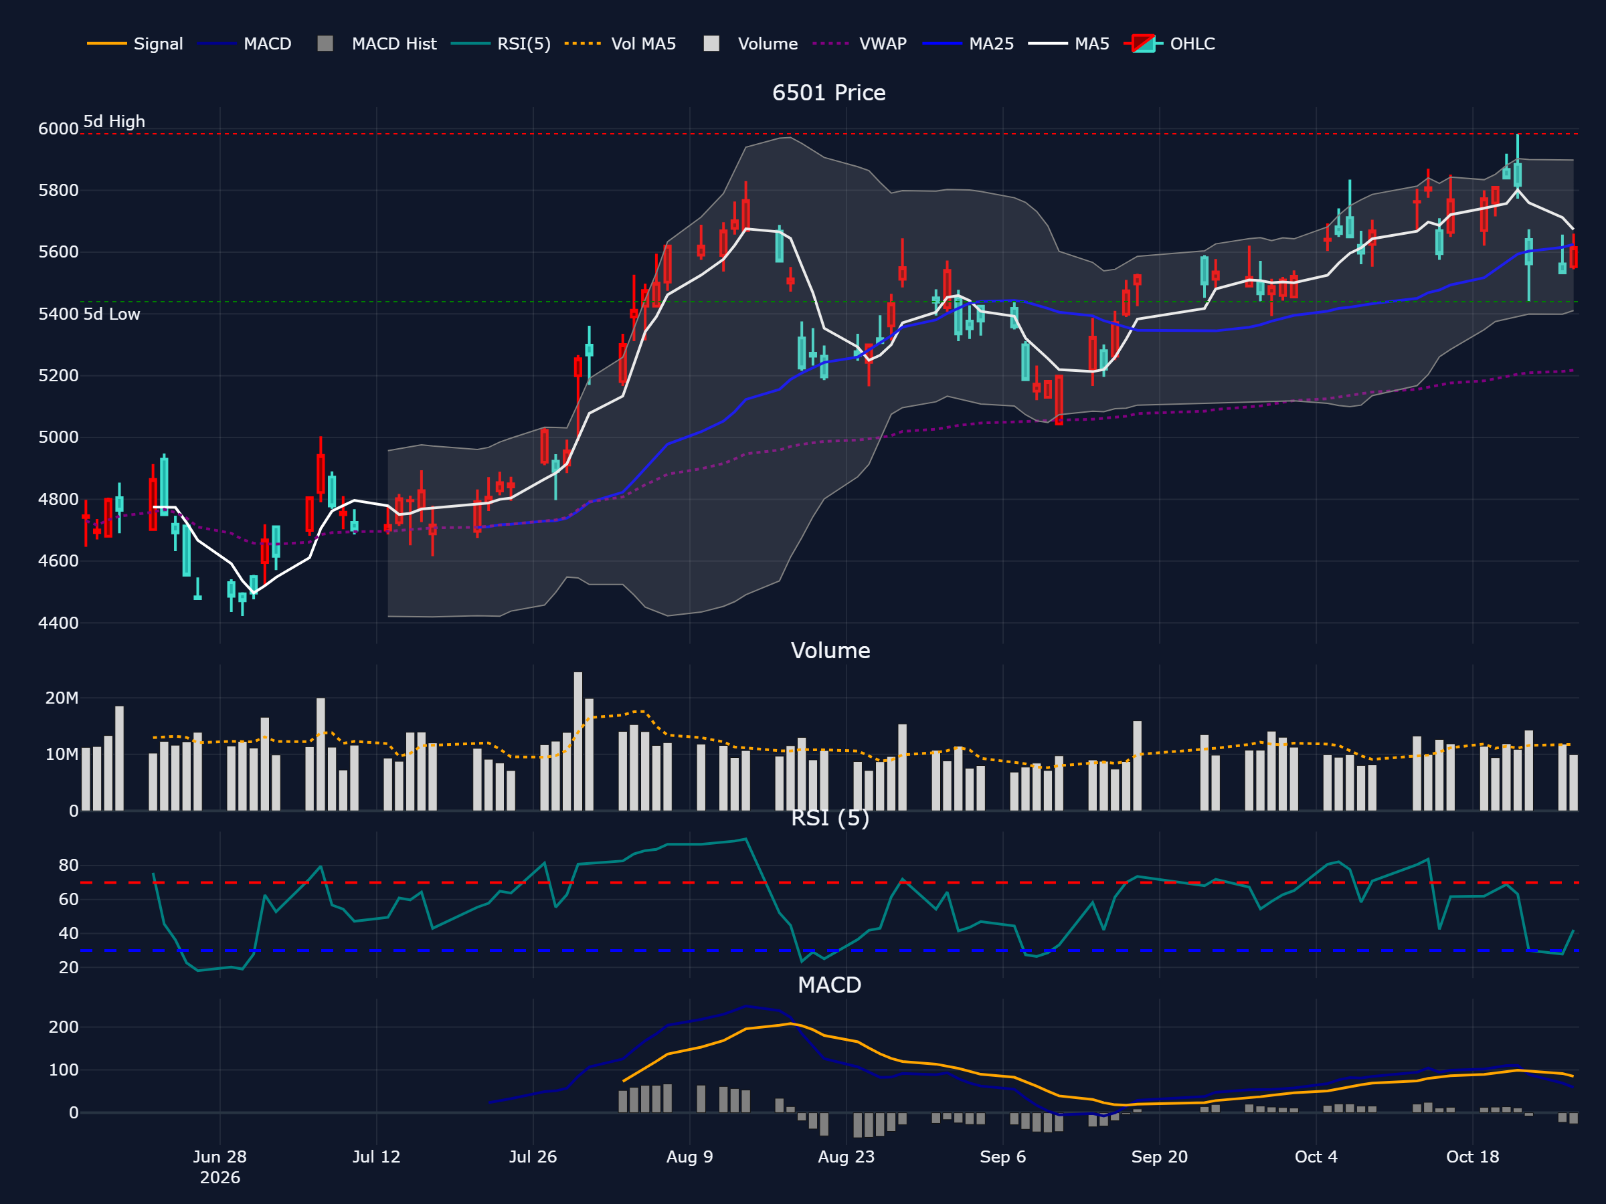Image resolution: width=1606 pixels, height=1204 pixels.
Task: Click the 'Jun 28' x-axis date label
Action: [220, 1157]
